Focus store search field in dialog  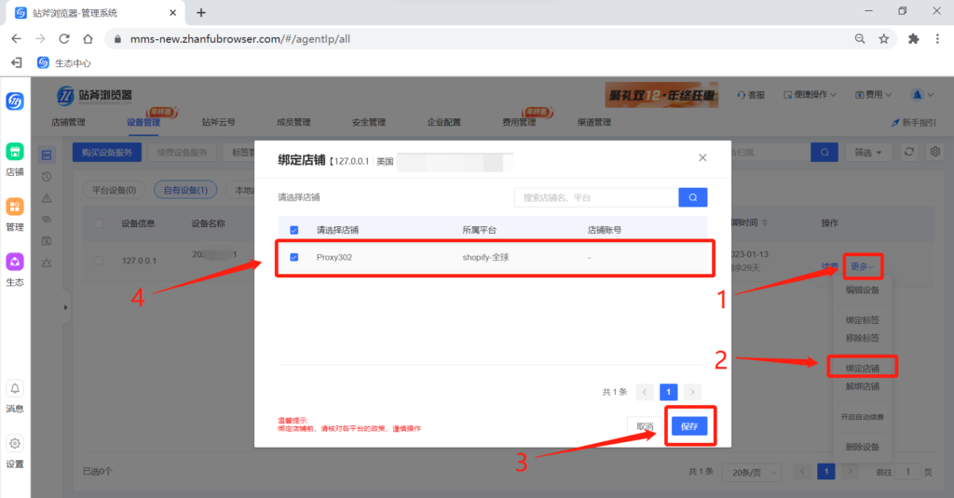pyautogui.click(x=596, y=197)
